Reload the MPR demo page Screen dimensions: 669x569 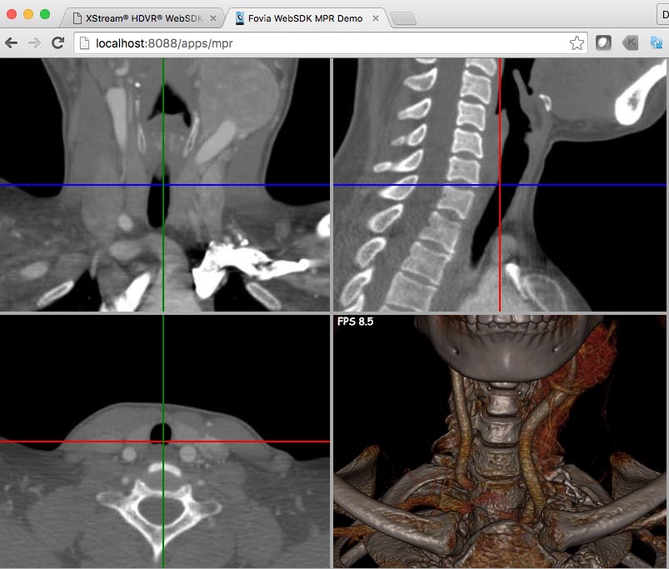[x=57, y=43]
